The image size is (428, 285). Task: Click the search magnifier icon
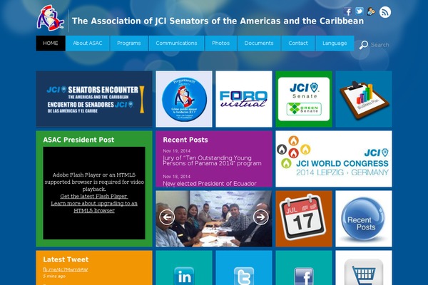(364, 45)
